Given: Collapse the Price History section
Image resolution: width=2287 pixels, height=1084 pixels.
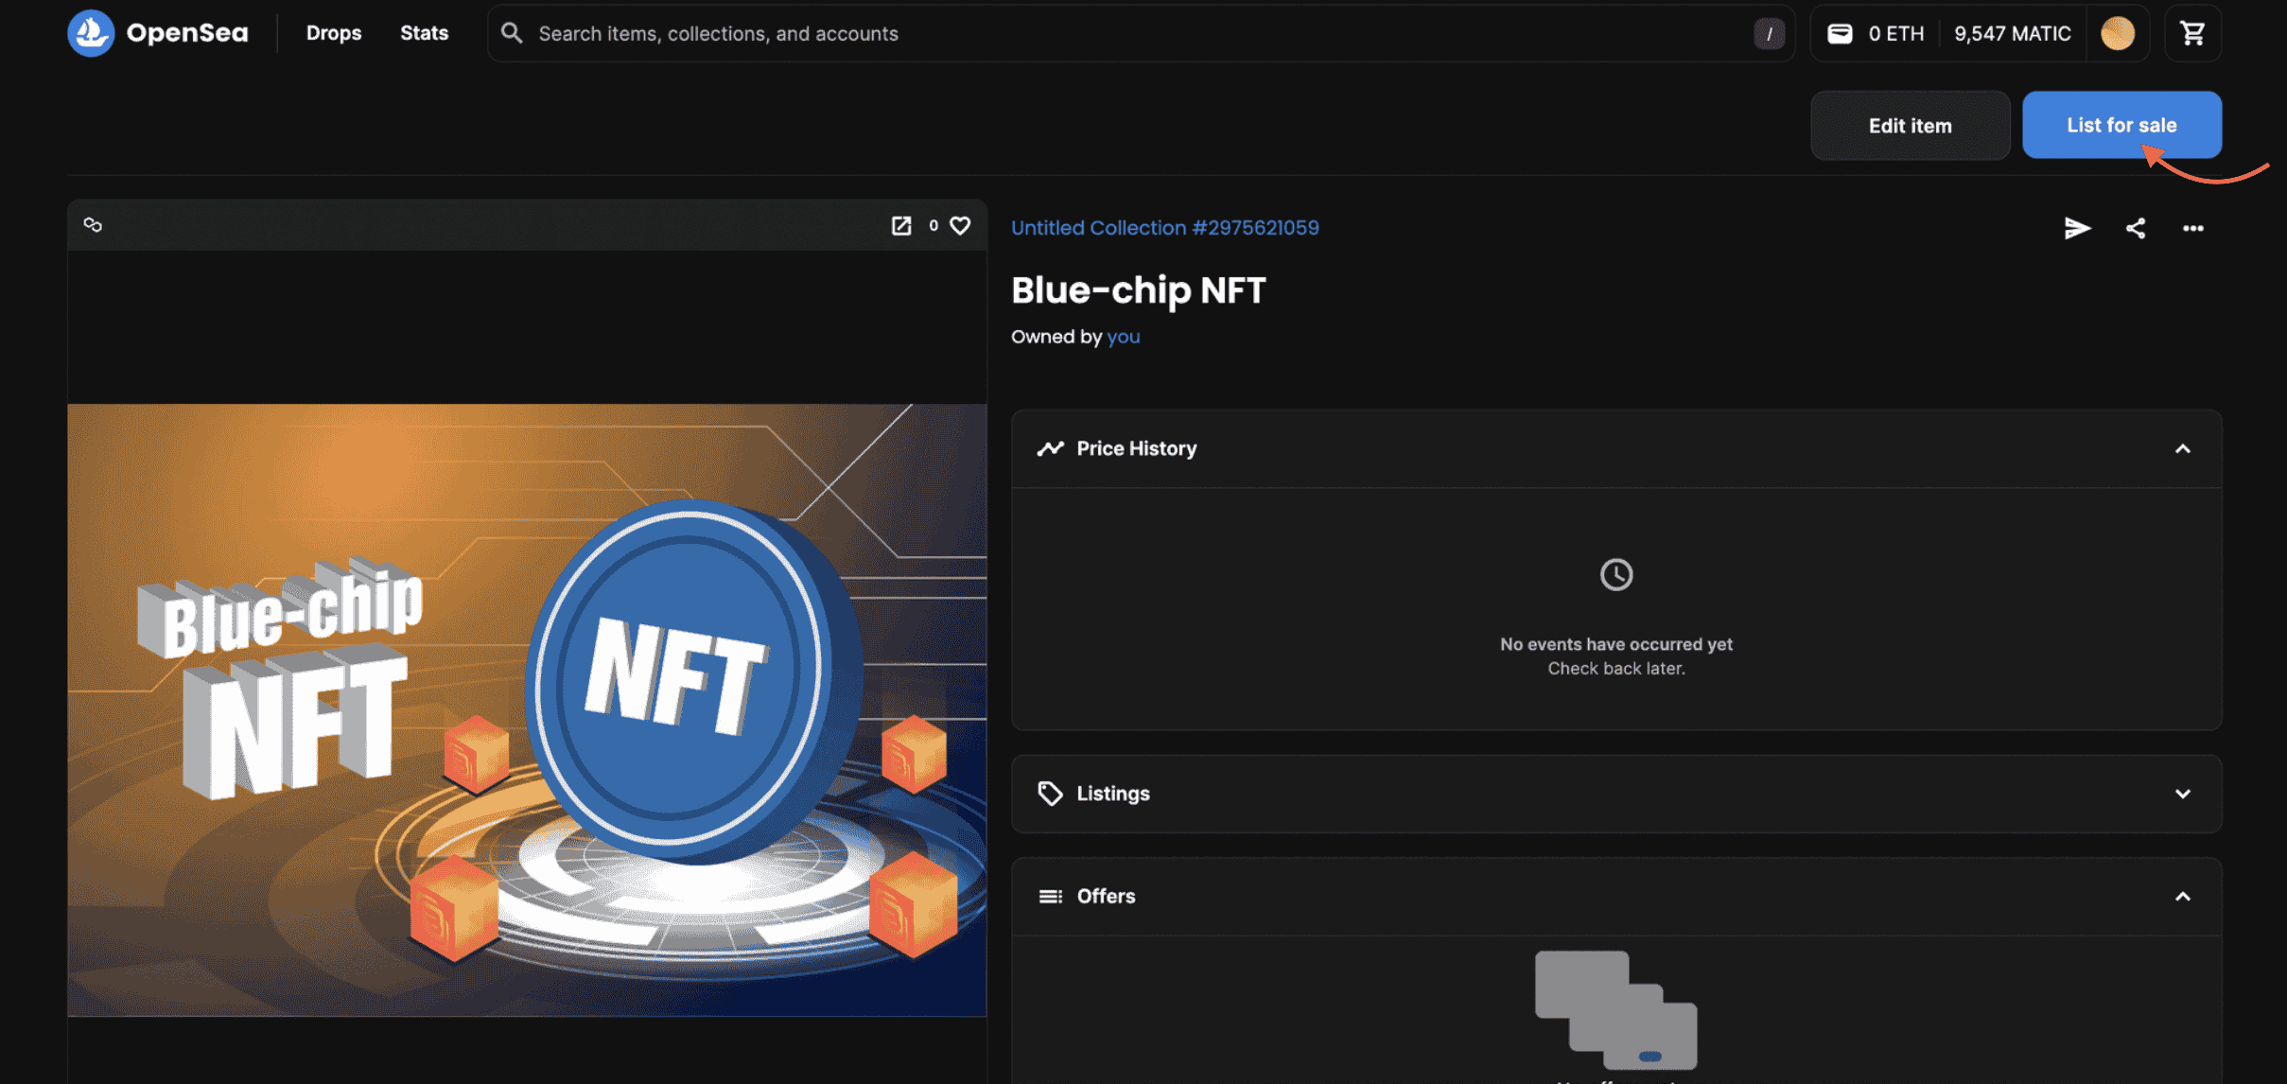Looking at the screenshot, I should pos(2182,448).
